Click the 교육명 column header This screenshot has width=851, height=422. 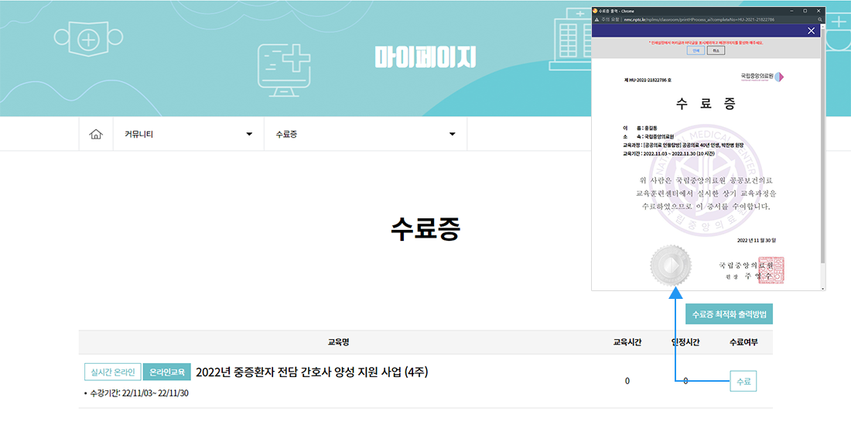(338, 342)
